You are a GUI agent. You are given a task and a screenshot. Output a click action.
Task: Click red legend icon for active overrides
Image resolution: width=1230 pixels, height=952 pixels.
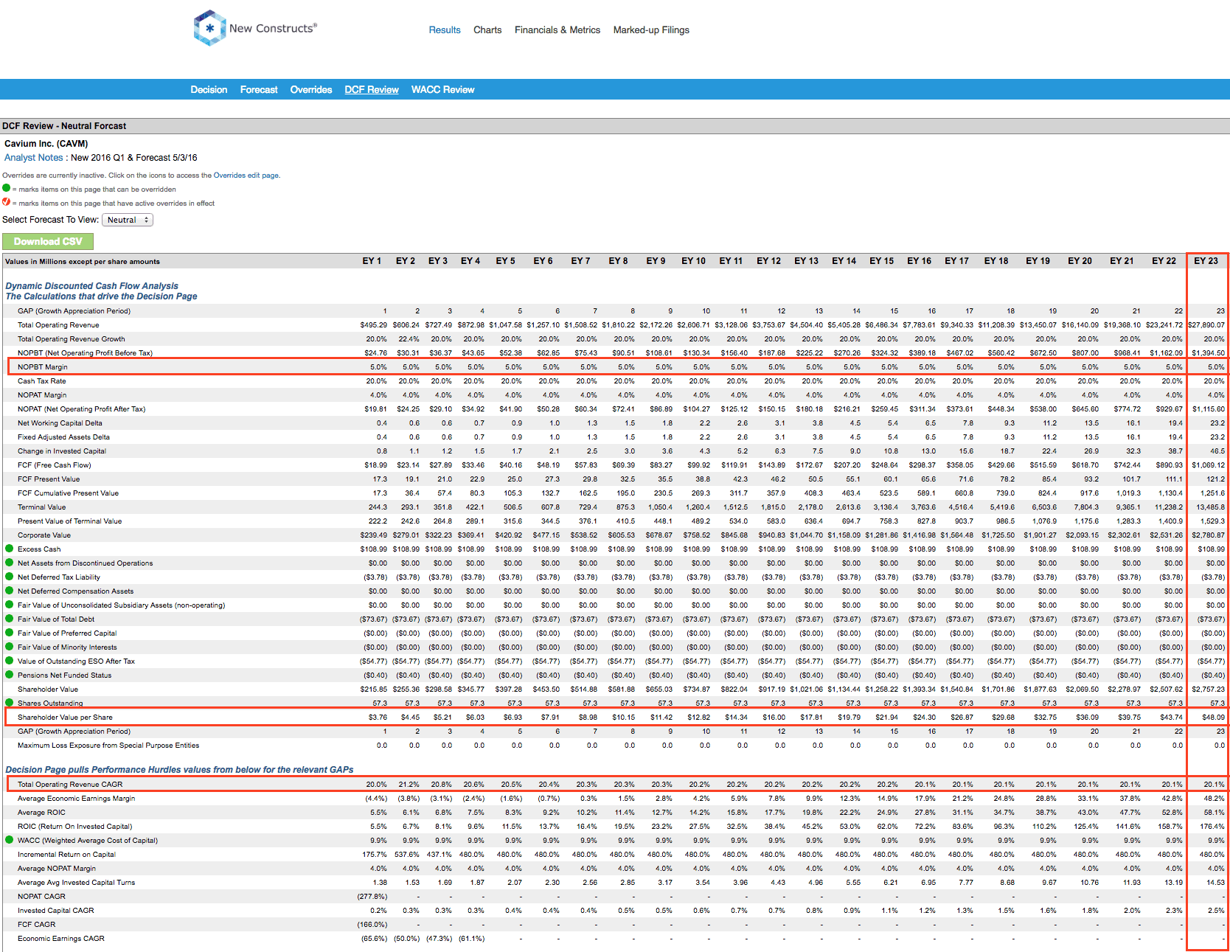7,202
